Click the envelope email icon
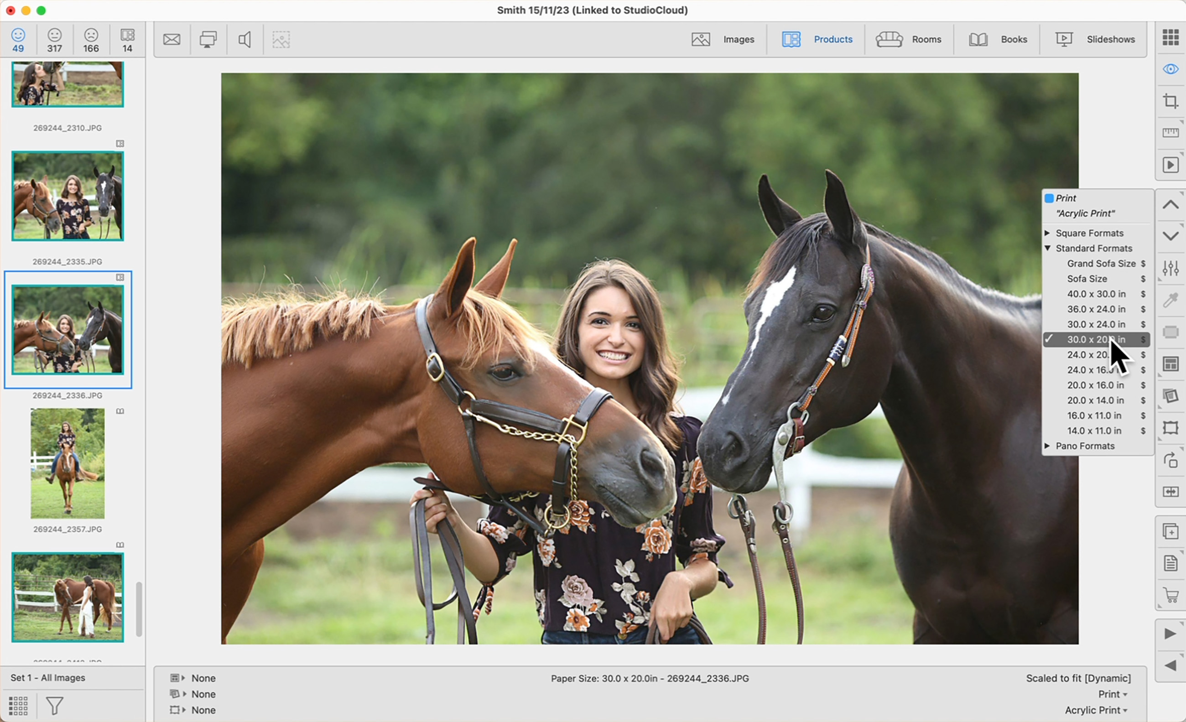 coord(172,40)
